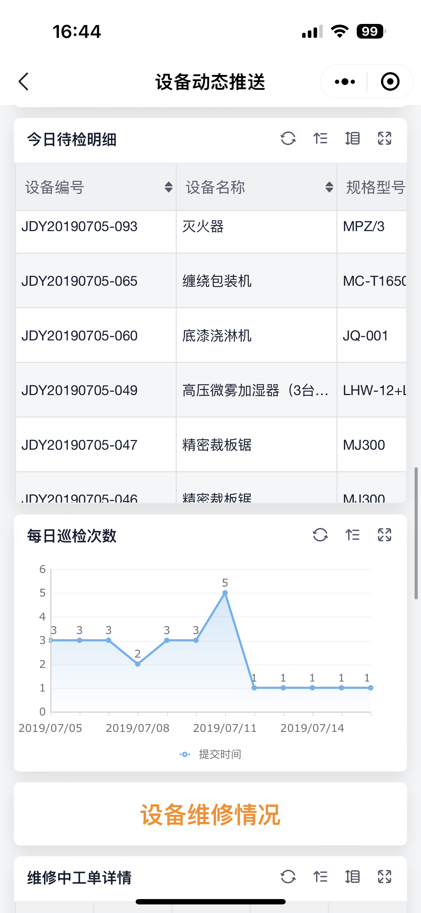Sort table by 设备编号 column arrows

(x=169, y=187)
